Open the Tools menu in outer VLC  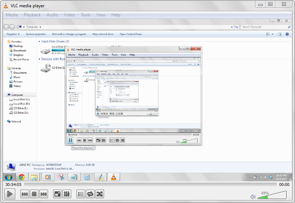(x=86, y=15)
